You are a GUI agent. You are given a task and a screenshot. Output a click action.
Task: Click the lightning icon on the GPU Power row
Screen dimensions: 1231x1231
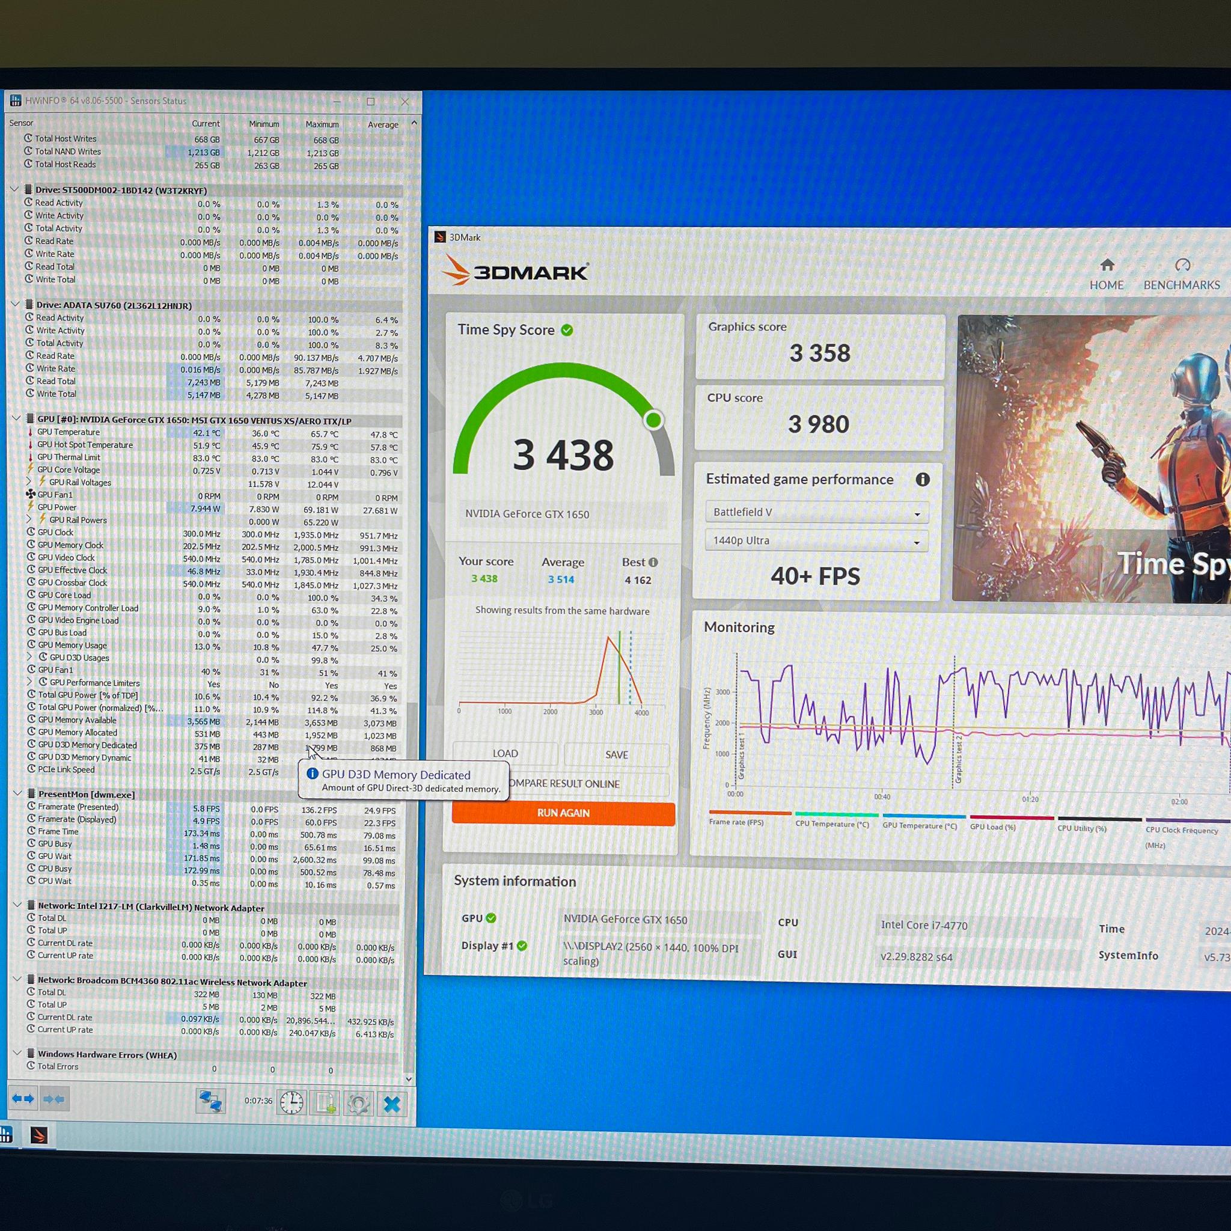30,507
